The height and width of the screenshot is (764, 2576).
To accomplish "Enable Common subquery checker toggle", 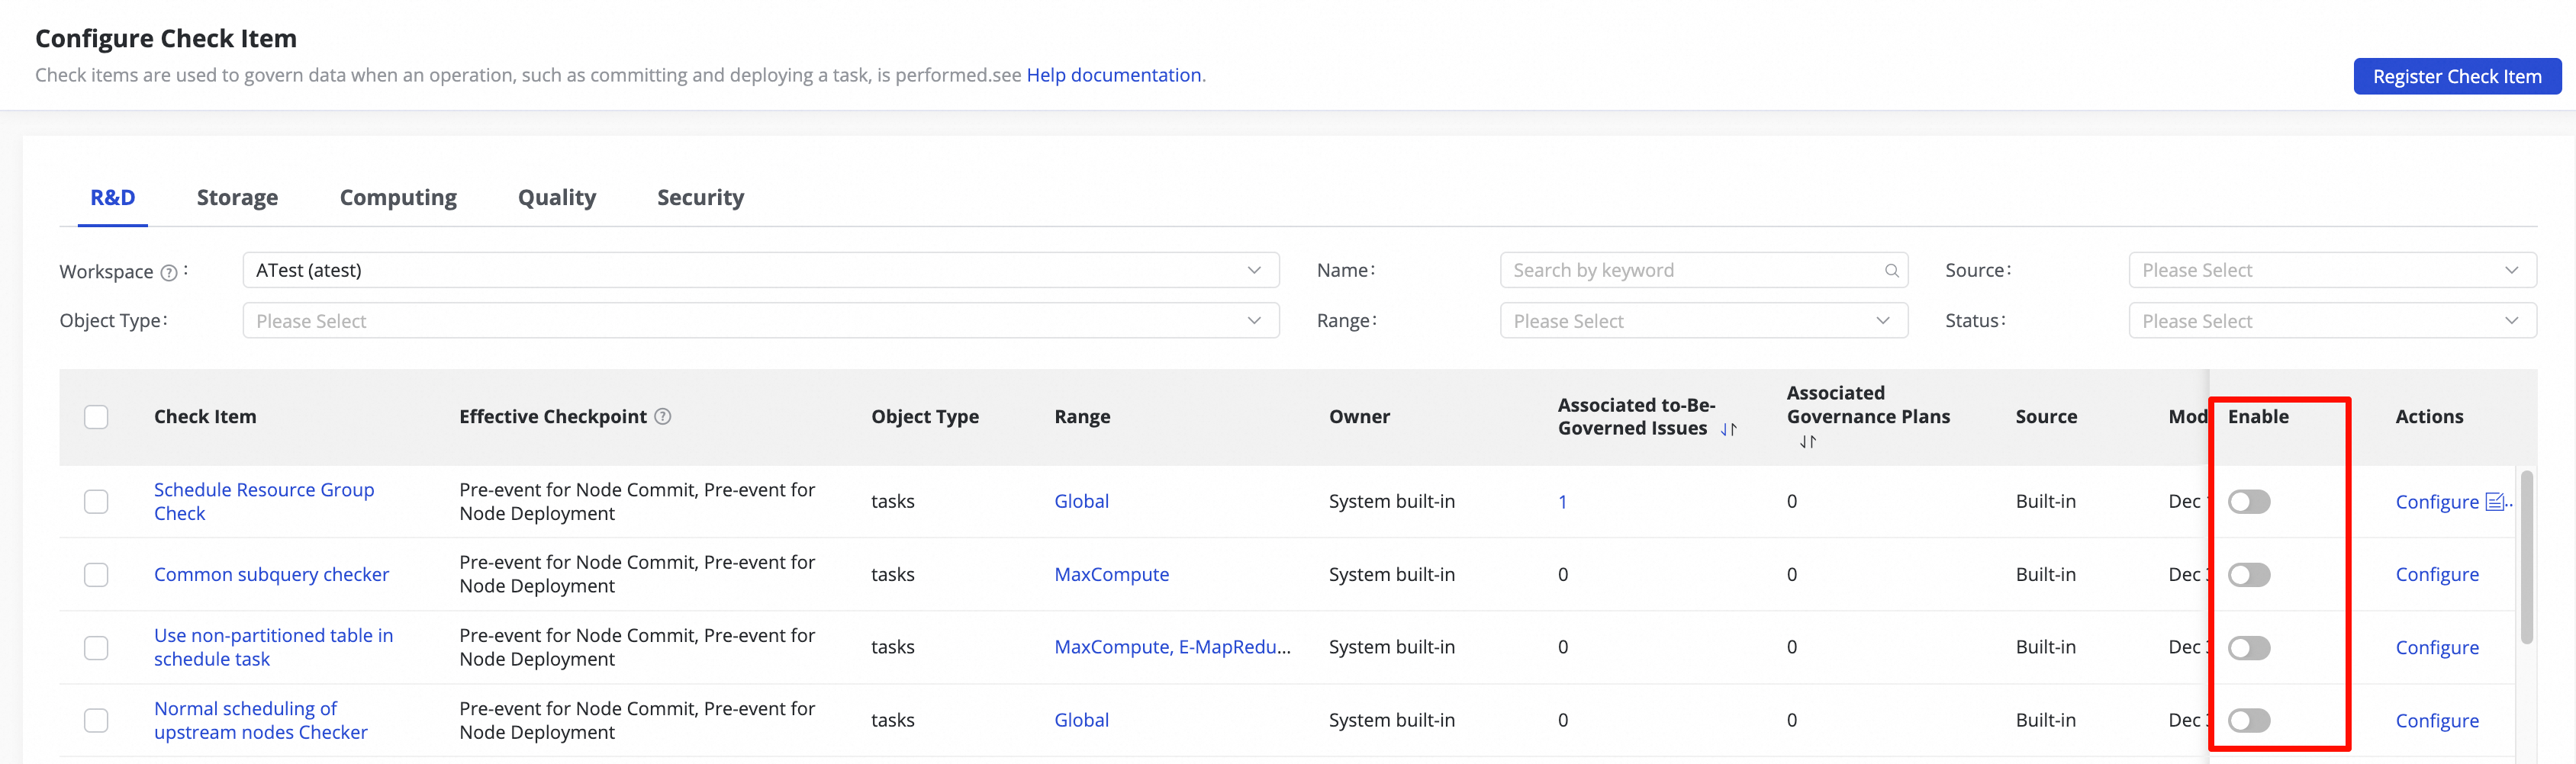I will [x=2249, y=574].
